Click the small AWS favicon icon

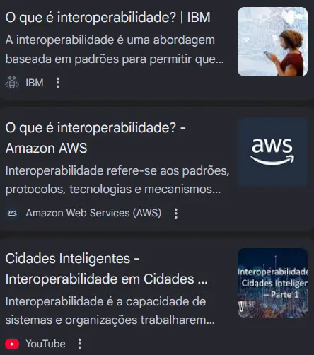click(x=12, y=213)
